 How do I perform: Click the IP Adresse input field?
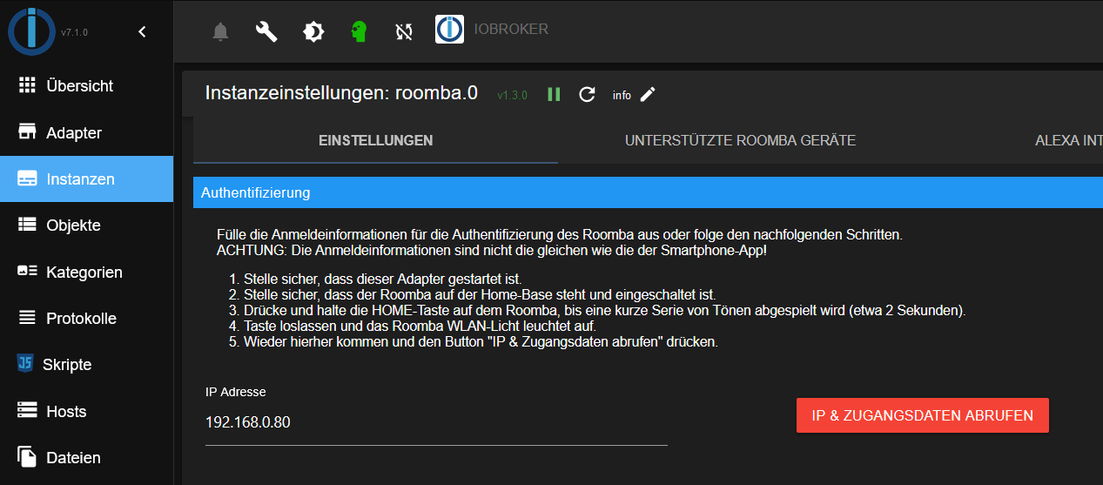[436, 423]
